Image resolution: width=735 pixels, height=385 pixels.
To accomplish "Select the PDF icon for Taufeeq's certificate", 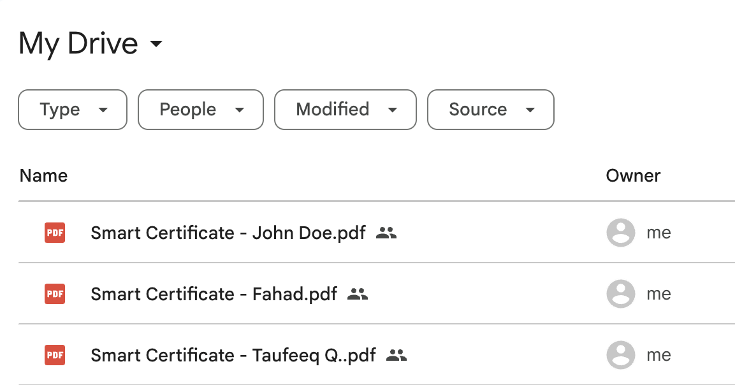I will (54, 355).
